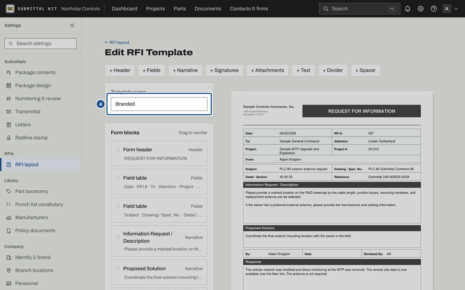Open Contacts & firms tab
This screenshot has height=290, width=465.
[x=249, y=9]
